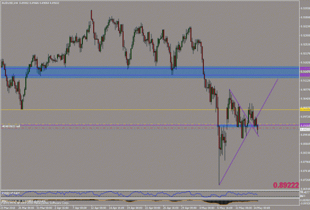Click the '4 May 00:00' time-axis label
Image resolution: width=310 pixels, height=210 pixels.
207,208
